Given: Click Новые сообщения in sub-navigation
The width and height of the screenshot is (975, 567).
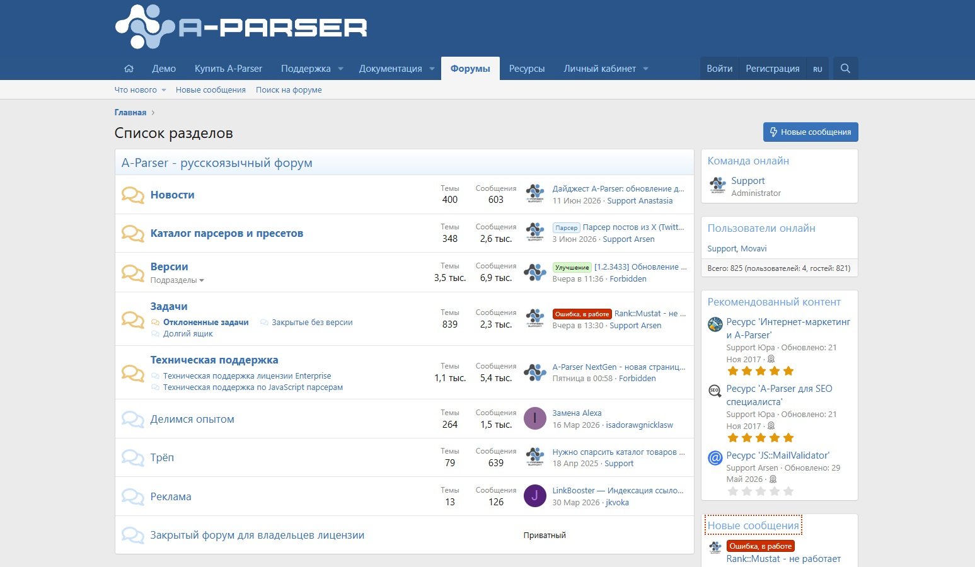Looking at the screenshot, I should point(211,90).
